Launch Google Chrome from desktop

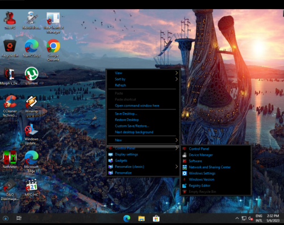[53, 50]
